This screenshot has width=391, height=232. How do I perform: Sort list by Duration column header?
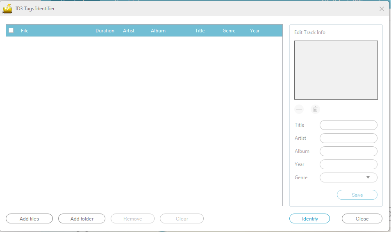click(x=105, y=31)
